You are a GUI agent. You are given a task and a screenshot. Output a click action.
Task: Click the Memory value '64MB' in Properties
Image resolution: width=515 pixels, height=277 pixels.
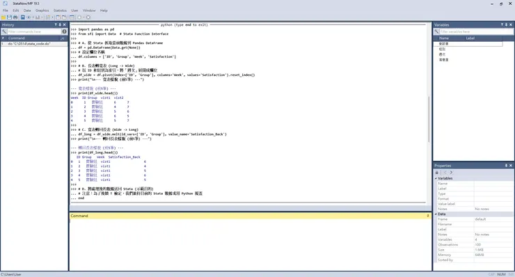click(480, 255)
